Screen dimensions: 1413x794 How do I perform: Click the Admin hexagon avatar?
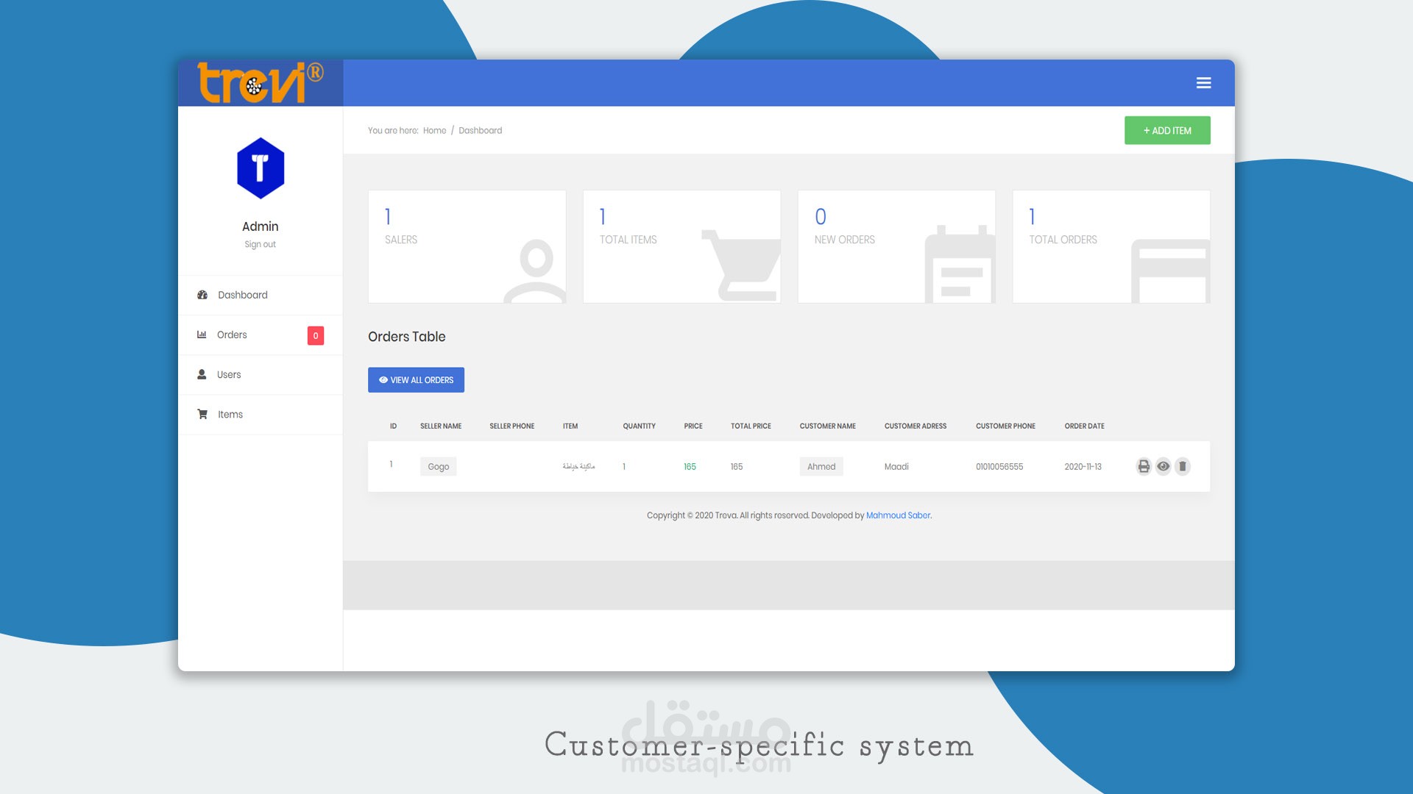(261, 168)
